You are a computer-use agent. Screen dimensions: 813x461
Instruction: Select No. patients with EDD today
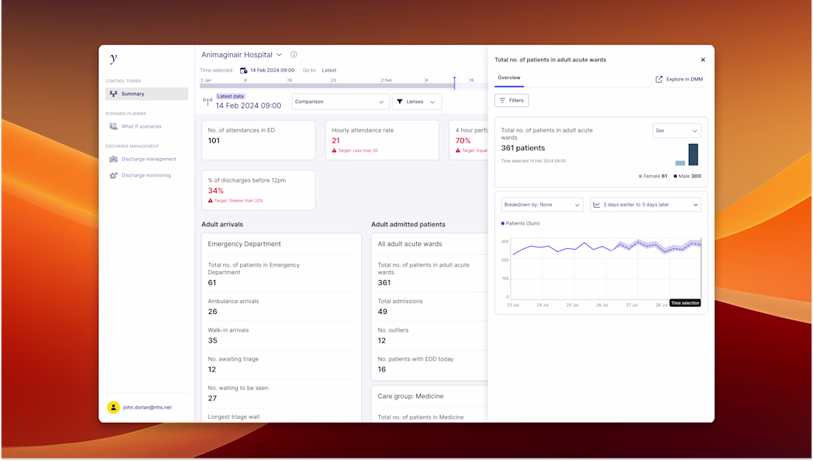pyautogui.click(x=432, y=365)
